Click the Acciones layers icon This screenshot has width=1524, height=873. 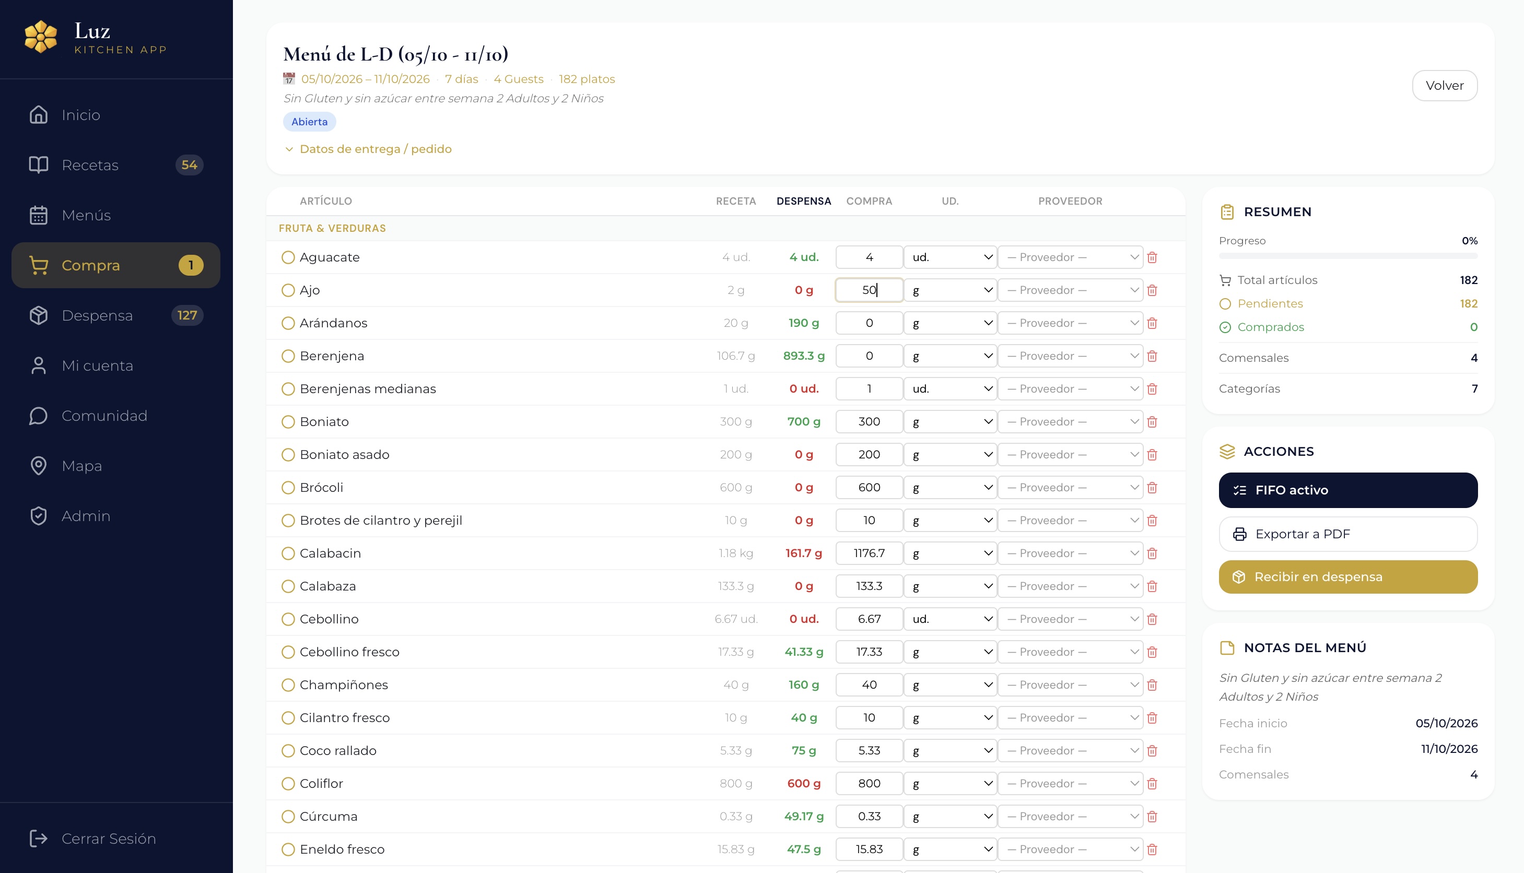[1227, 452]
